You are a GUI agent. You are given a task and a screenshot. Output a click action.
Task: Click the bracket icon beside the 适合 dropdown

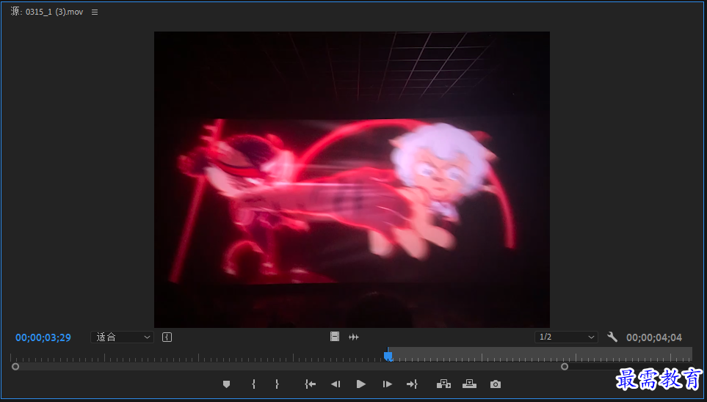pyautogui.click(x=167, y=337)
